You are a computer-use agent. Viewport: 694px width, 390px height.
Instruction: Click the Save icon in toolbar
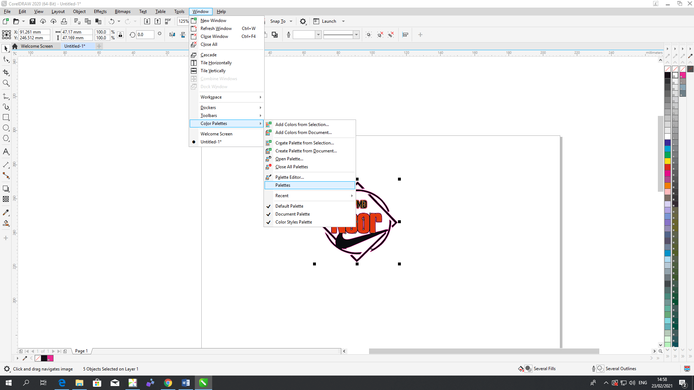point(33,21)
